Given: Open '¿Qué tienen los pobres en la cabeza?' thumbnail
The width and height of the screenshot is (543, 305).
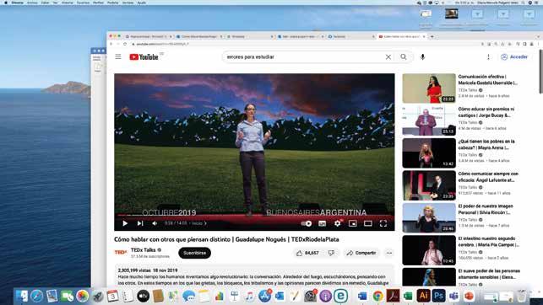Looking at the screenshot, I should (x=429, y=153).
